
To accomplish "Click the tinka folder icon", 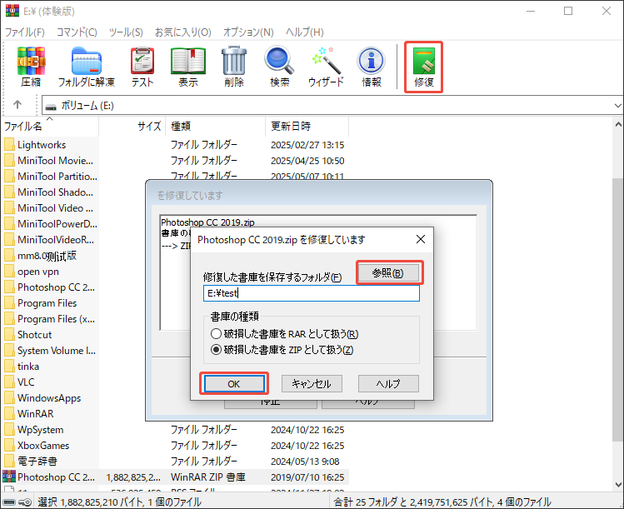I will [x=9, y=366].
